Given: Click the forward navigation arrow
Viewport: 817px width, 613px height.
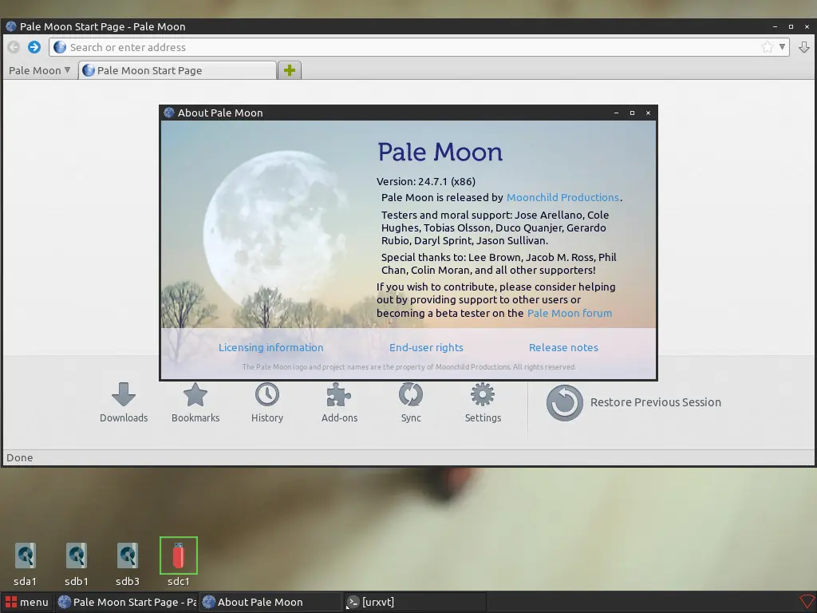Looking at the screenshot, I should tap(34, 47).
